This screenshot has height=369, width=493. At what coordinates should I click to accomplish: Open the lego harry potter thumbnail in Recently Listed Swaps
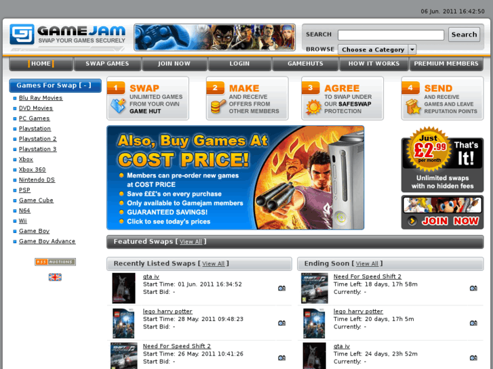(x=124, y=323)
